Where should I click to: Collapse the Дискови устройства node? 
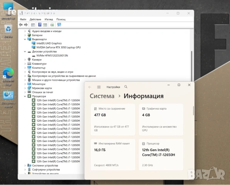25,52
